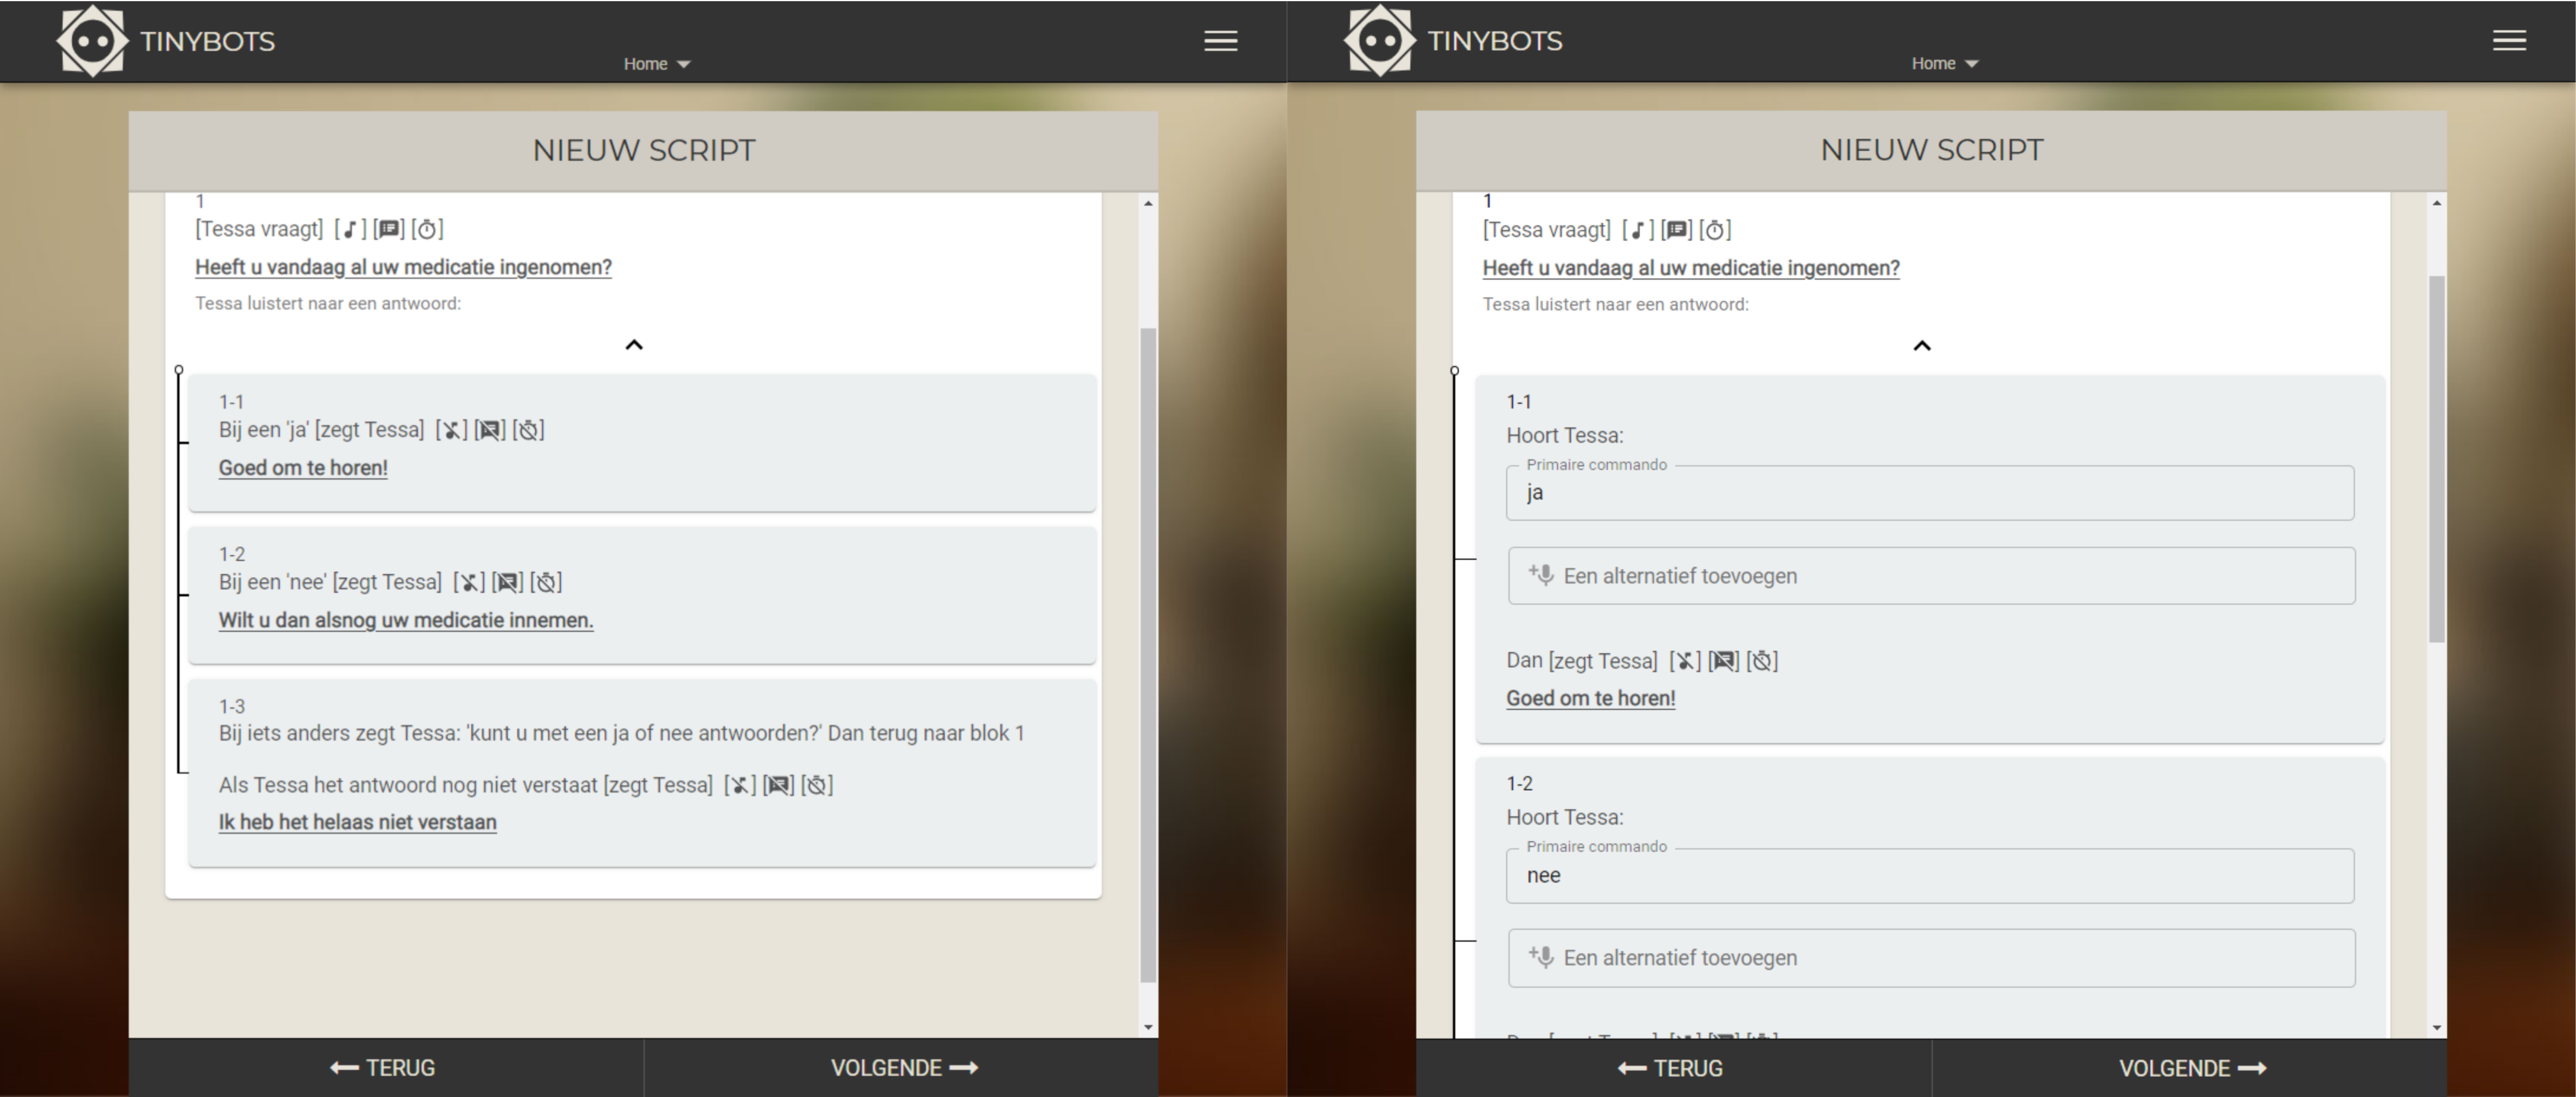This screenshot has width=2576, height=1097.
Task: Click the muted music icon in left block 1-2
Action: [x=469, y=582]
